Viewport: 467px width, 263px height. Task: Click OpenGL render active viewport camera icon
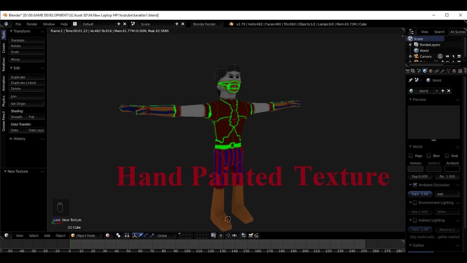click(x=251, y=236)
